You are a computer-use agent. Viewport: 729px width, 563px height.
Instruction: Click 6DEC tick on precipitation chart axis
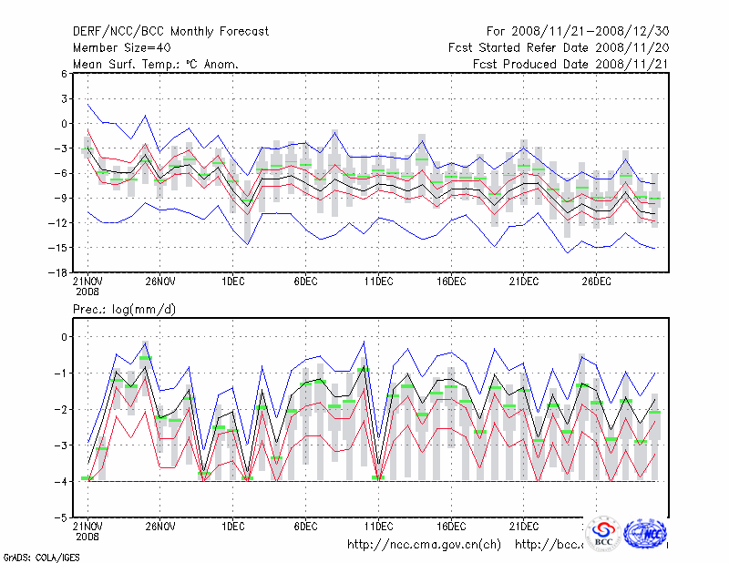(305, 527)
